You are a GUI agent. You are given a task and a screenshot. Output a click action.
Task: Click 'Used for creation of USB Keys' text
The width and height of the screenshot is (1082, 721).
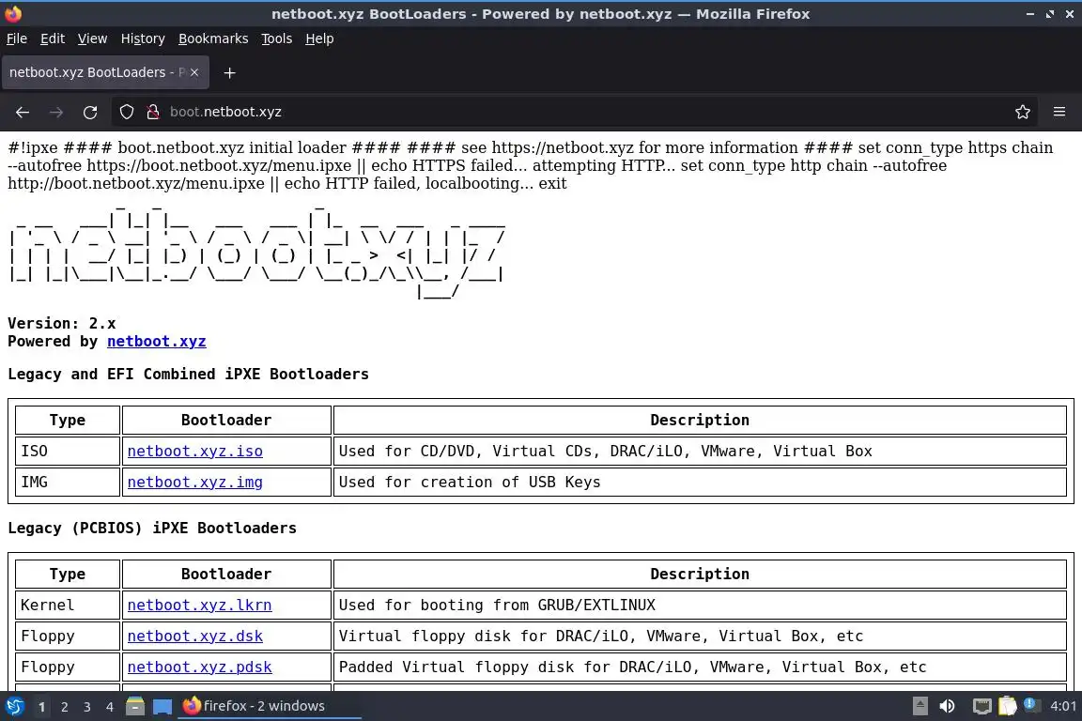(470, 483)
